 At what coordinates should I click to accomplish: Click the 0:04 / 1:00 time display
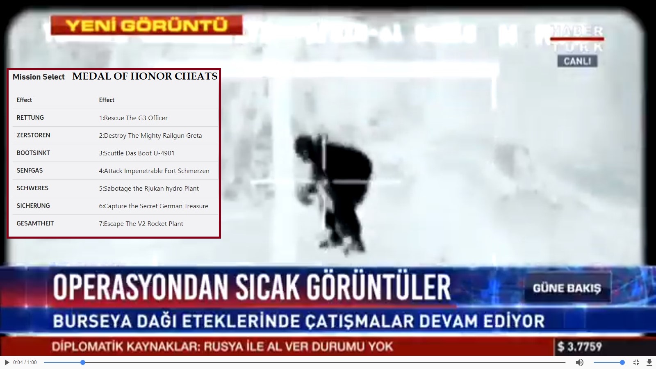coord(25,362)
